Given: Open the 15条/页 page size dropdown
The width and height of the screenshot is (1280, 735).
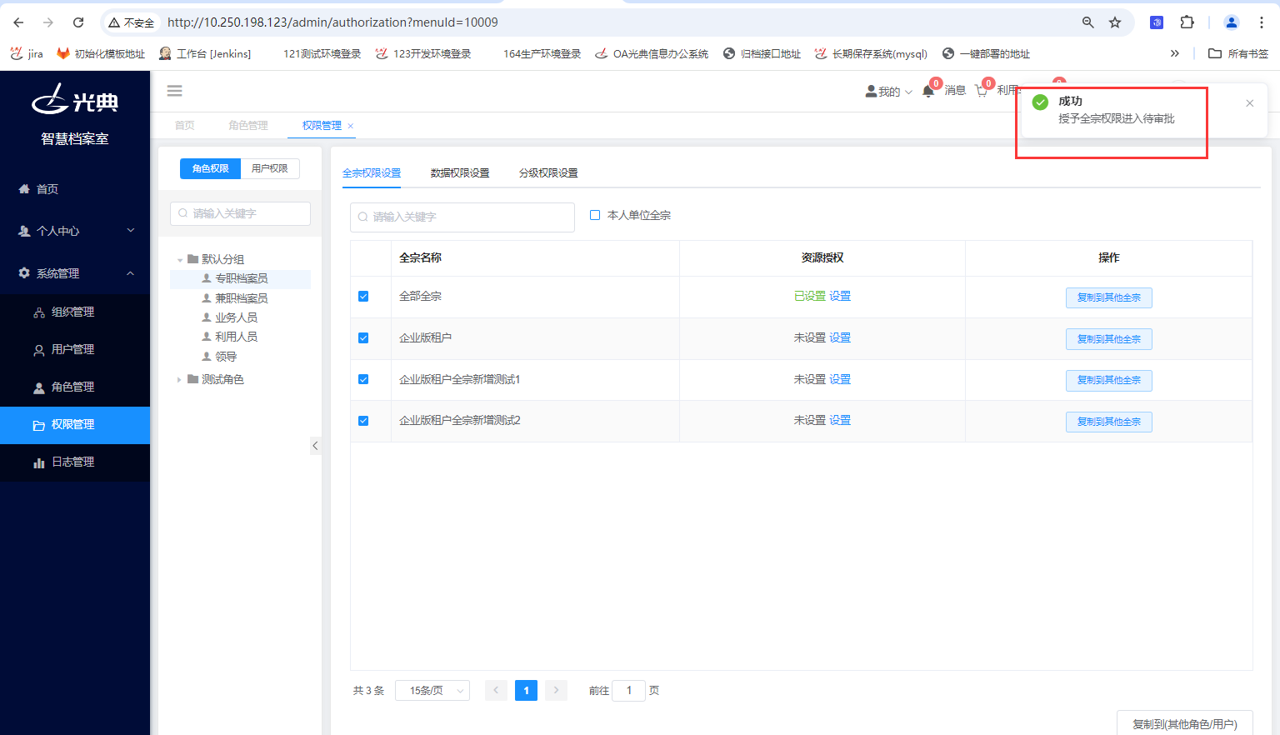Looking at the screenshot, I should pos(432,691).
